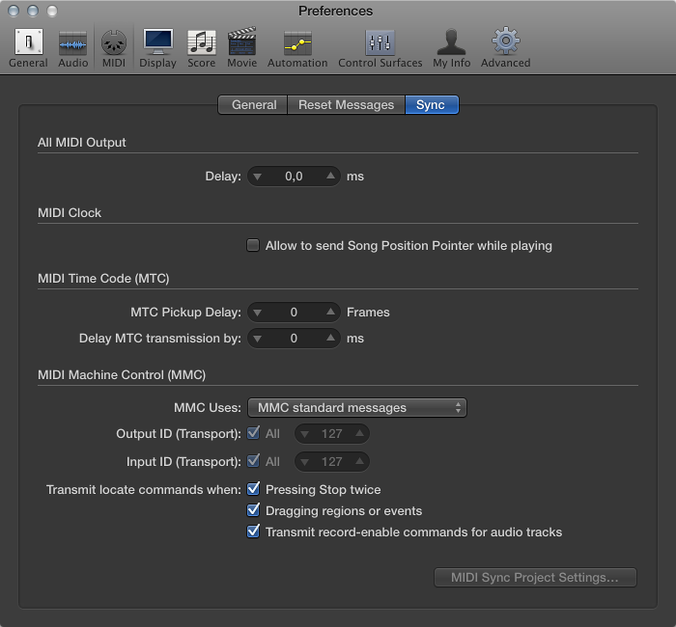
Task: Uncheck Transmit record-enable commands for audio tracks
Action: pyautogui.click(x=253, y=531)
